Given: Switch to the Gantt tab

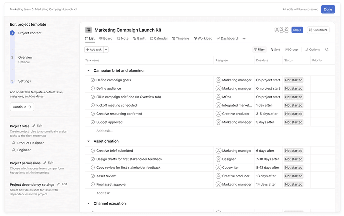Looking at the screenshot, I should point(140,38).
